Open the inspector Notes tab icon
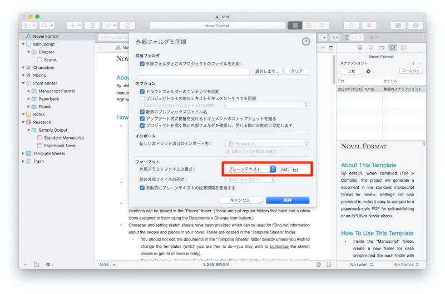The width and height of the screenshot is (445, 294). pos(359,48)
